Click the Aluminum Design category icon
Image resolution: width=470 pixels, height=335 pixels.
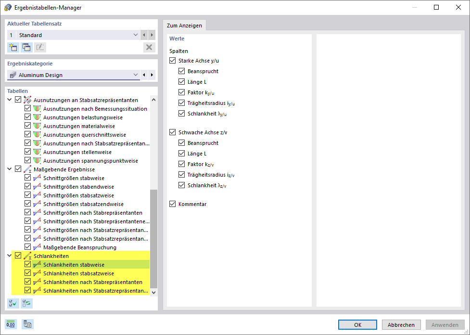click(13, 75)
